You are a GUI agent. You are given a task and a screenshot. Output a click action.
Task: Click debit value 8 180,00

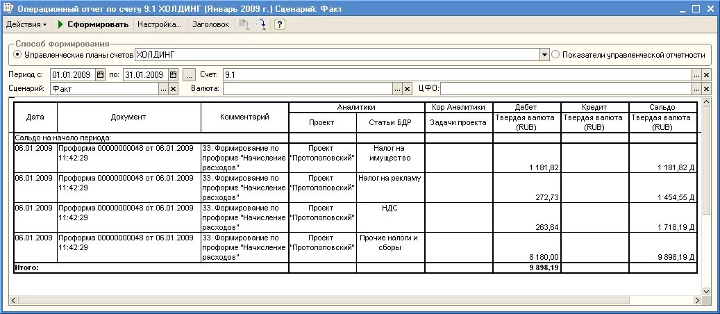click(x=544, y=258)
